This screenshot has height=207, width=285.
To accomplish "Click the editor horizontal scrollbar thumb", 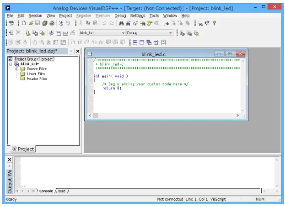I will [96, 115].
